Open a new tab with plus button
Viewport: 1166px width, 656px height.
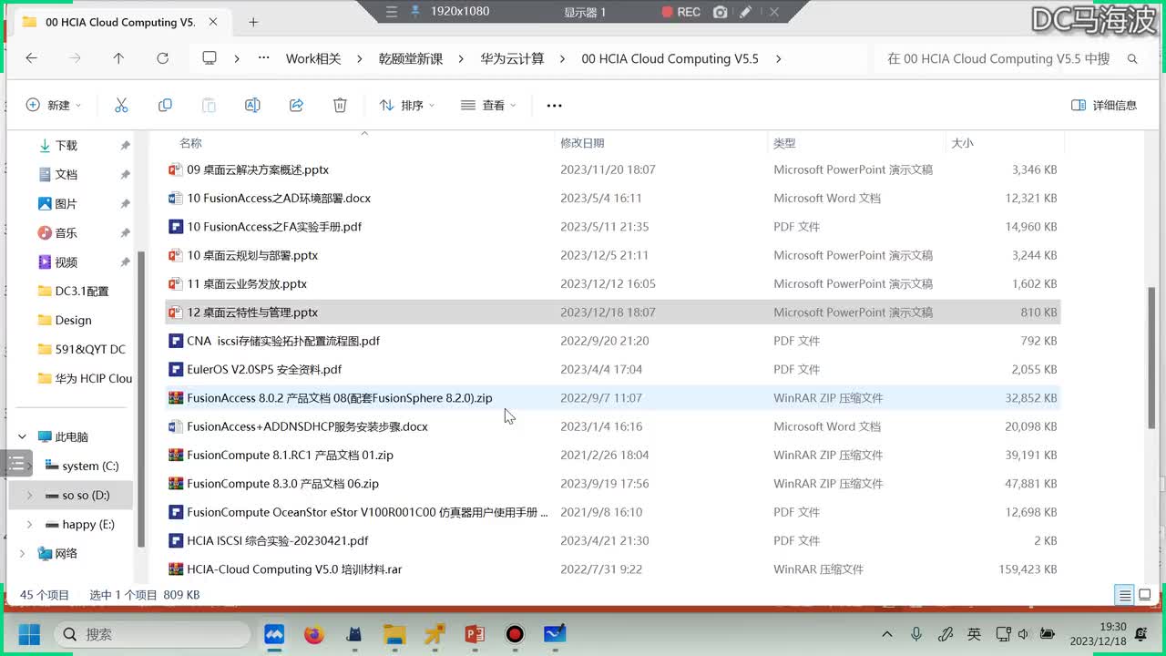253,22
